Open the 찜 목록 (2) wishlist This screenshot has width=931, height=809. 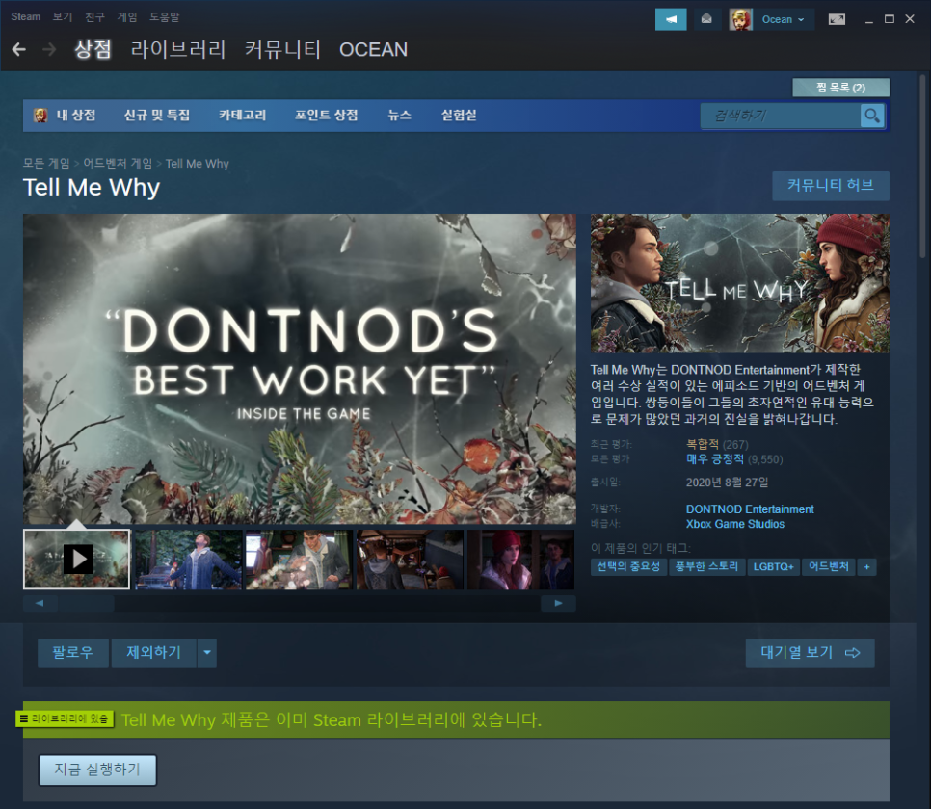click(840, 88)
